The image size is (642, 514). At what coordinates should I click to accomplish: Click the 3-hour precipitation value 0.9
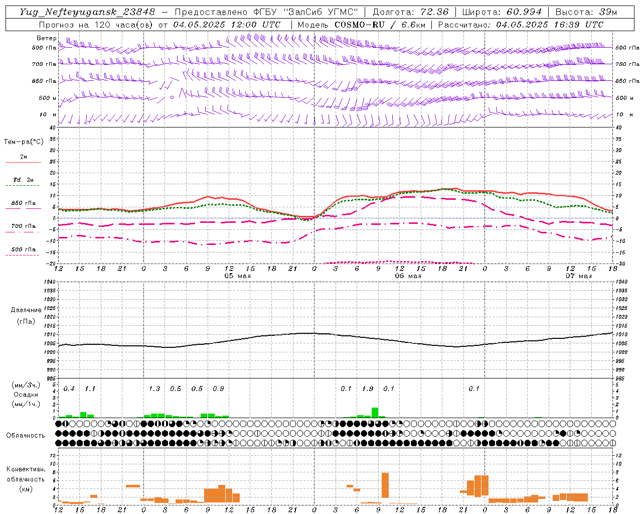[x=218, y=389]
